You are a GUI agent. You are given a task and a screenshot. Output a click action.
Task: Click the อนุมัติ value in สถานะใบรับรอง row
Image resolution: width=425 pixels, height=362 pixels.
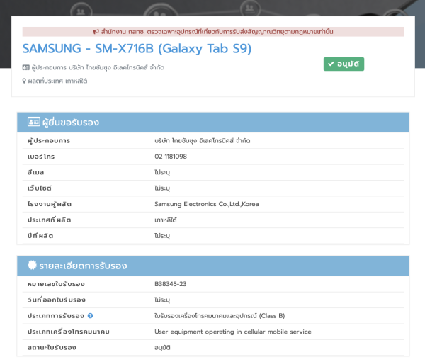point(162,348)
